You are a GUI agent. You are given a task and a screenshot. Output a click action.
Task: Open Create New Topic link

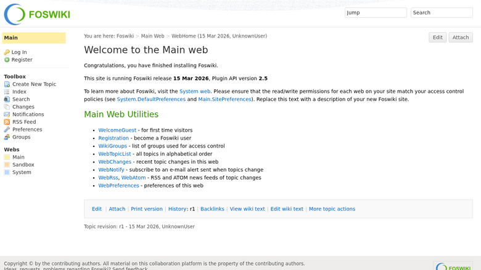pyautogui.click(x=34, y=84)
